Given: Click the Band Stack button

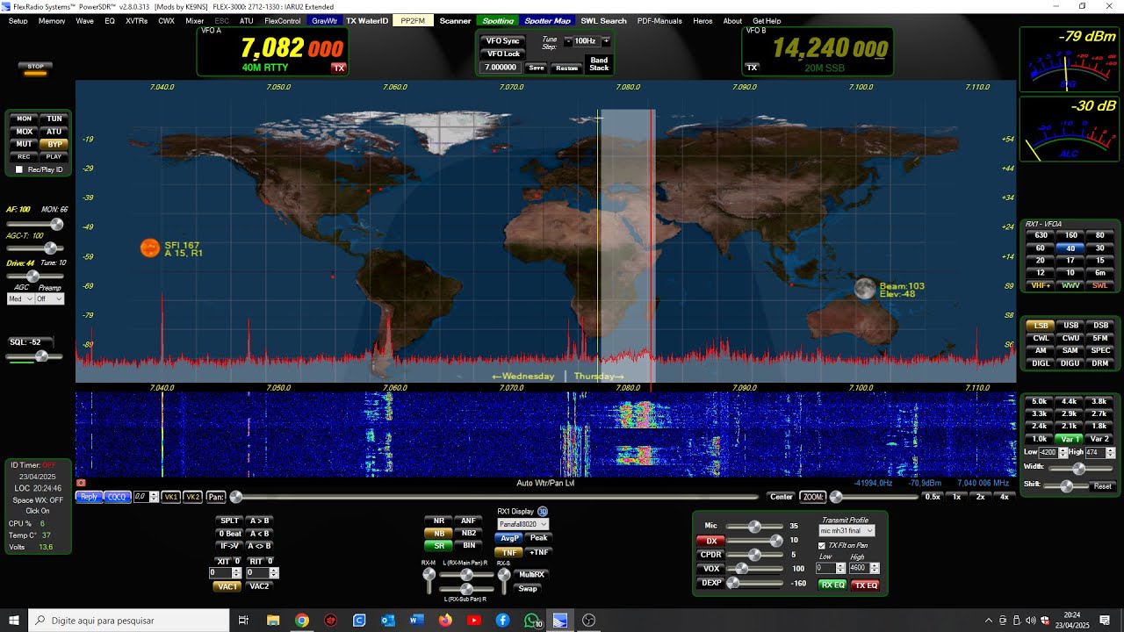Looking at the screenshot, I should click(x=599, y=64).
